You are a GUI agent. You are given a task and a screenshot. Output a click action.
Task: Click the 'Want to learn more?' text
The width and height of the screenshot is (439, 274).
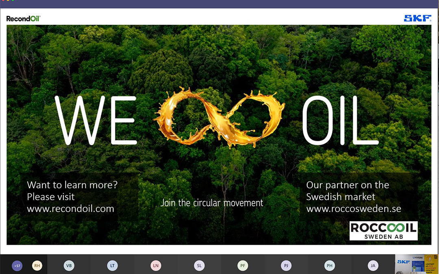point(72,185)
